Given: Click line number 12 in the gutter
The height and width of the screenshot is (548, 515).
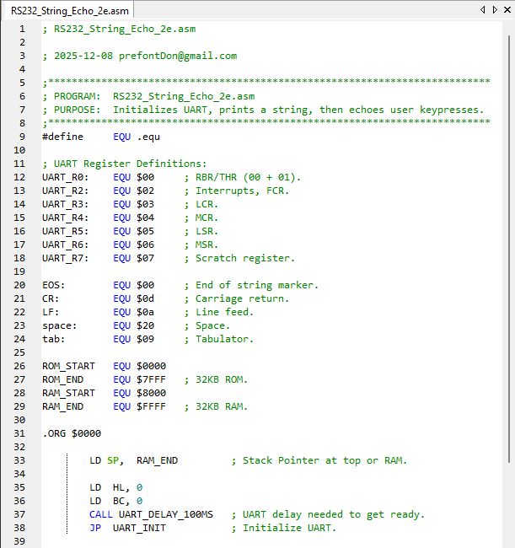Looking at the screenshot, I should tap(20, 177).
